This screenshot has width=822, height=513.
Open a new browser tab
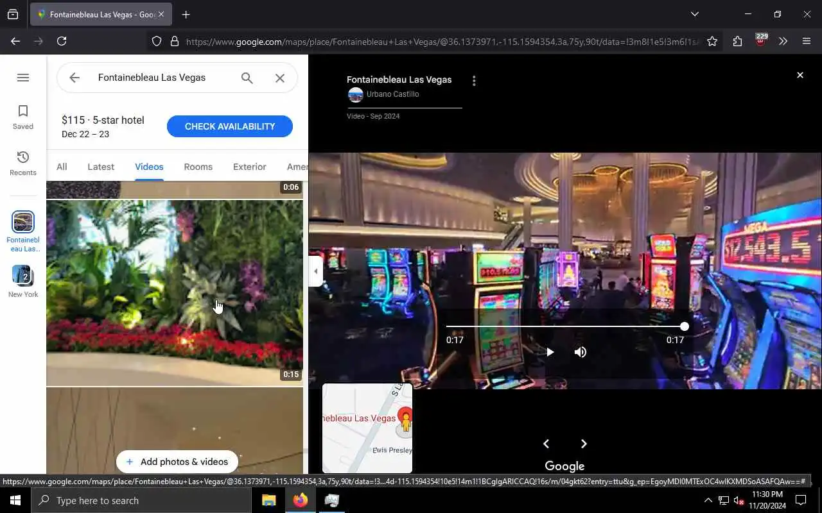[x=186, y=14]
